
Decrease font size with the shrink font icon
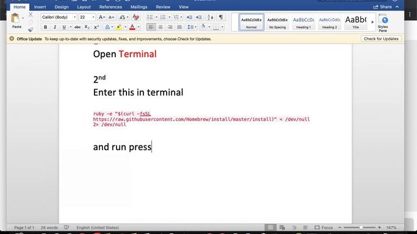point(111,18)
